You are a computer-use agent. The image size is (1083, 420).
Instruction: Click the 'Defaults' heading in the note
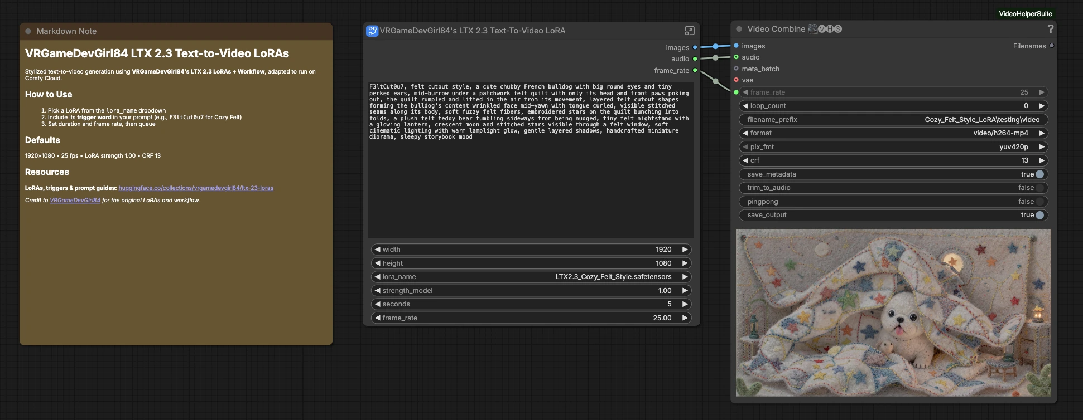(x=42, y=140)
